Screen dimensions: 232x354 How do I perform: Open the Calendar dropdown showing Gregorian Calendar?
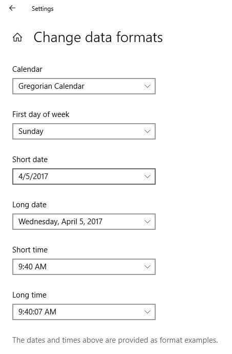coord(84,86)
